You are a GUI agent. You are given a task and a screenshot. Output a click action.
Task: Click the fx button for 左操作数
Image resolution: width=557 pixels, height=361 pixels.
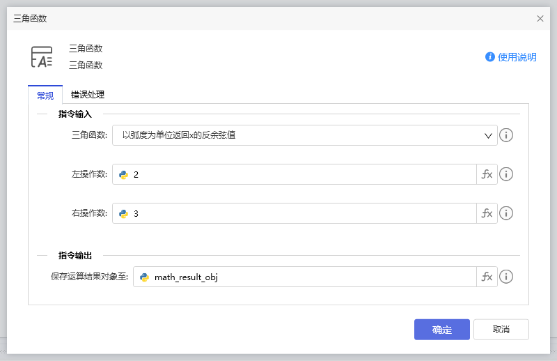487,174
